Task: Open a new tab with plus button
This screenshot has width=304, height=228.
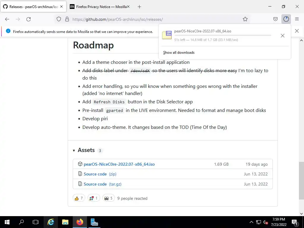Action: click(139, 7)
